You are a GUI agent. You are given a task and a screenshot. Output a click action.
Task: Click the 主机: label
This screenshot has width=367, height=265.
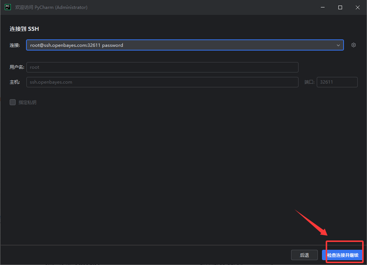15,82
